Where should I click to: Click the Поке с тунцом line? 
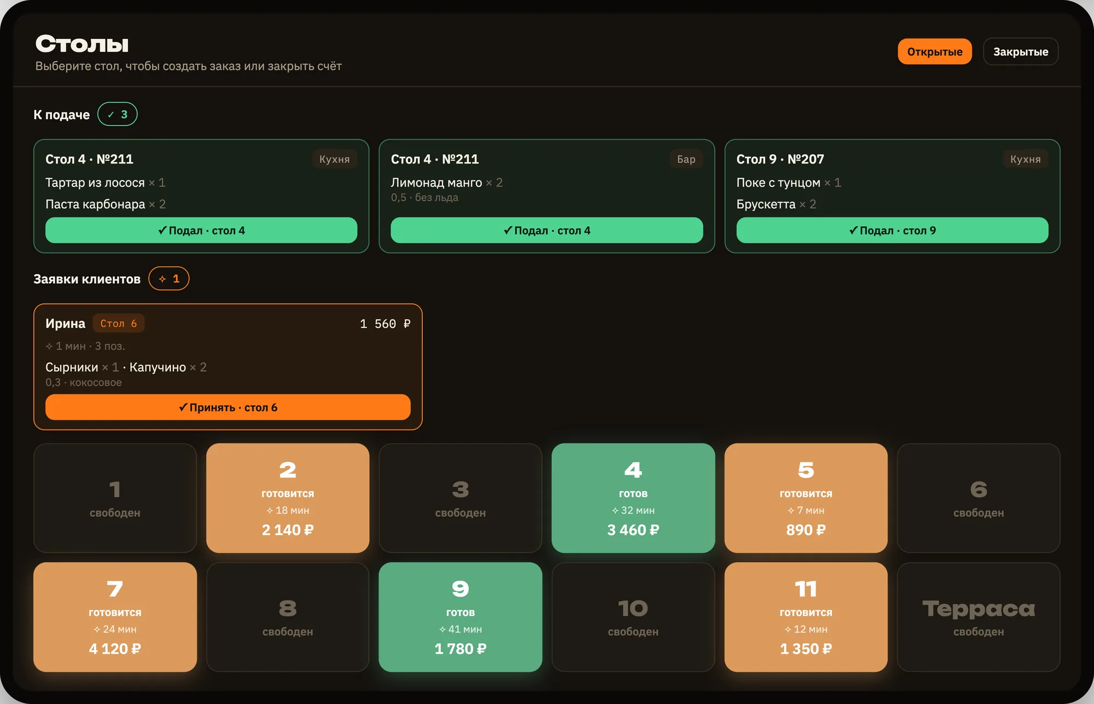[788, 183]
